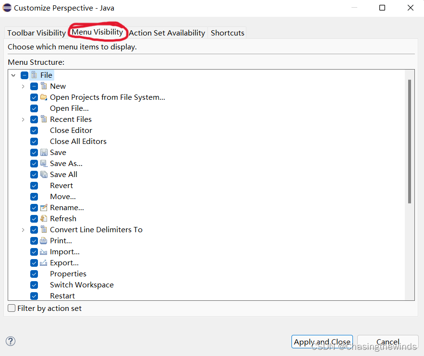Maximize the Customize Perspective dialog
This screenshot has width=424, height=356.
[382, 8]
